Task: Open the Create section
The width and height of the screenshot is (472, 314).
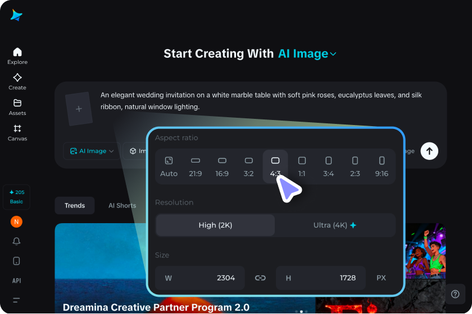Action: pos(17,81)
